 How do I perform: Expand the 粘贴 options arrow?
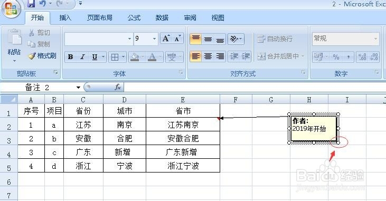pyautogui.click(x=14, y=61)
